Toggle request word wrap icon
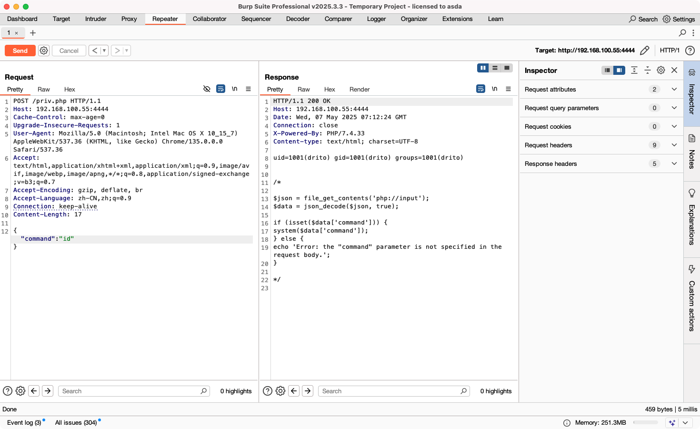700x429 pixels. pos(220,89)
